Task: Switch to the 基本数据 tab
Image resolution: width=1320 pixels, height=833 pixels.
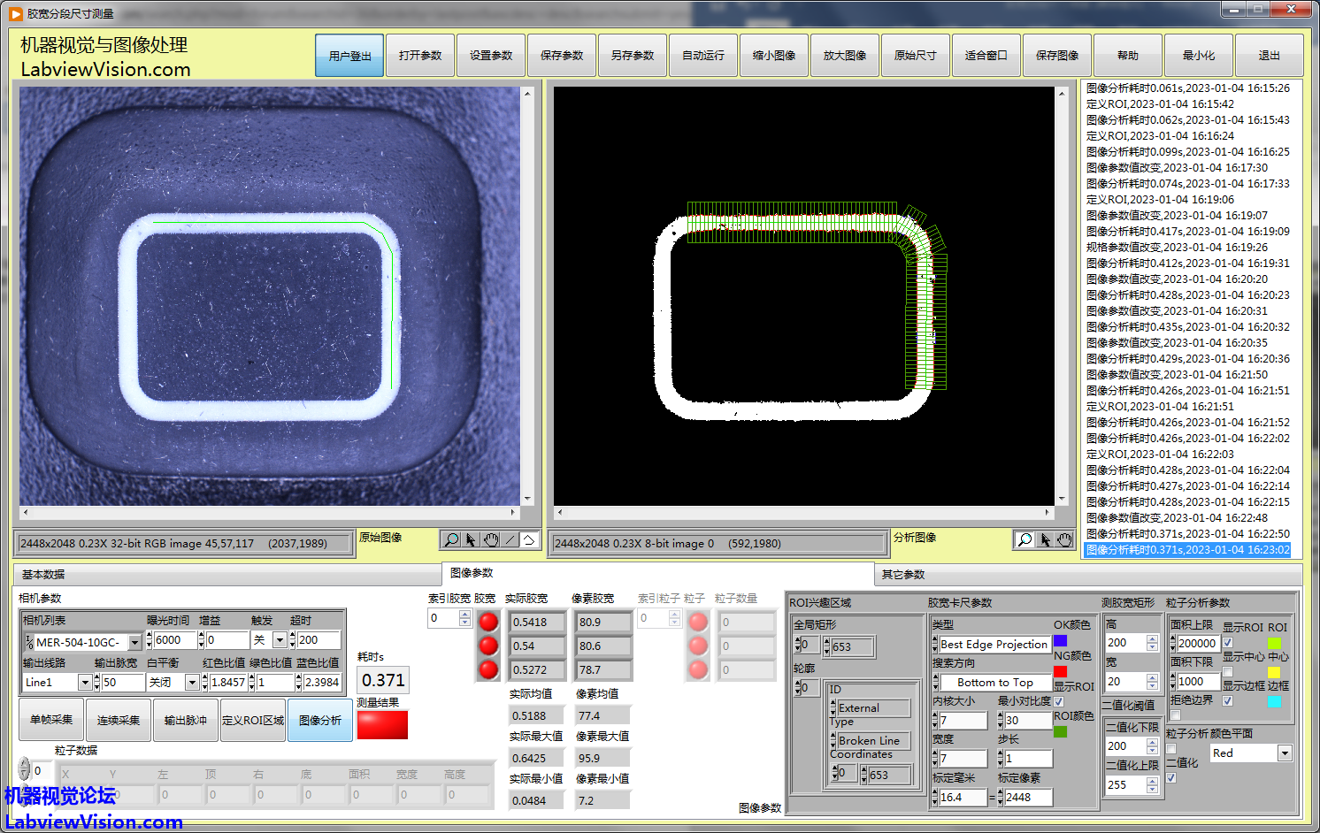Action: point(43,574)
